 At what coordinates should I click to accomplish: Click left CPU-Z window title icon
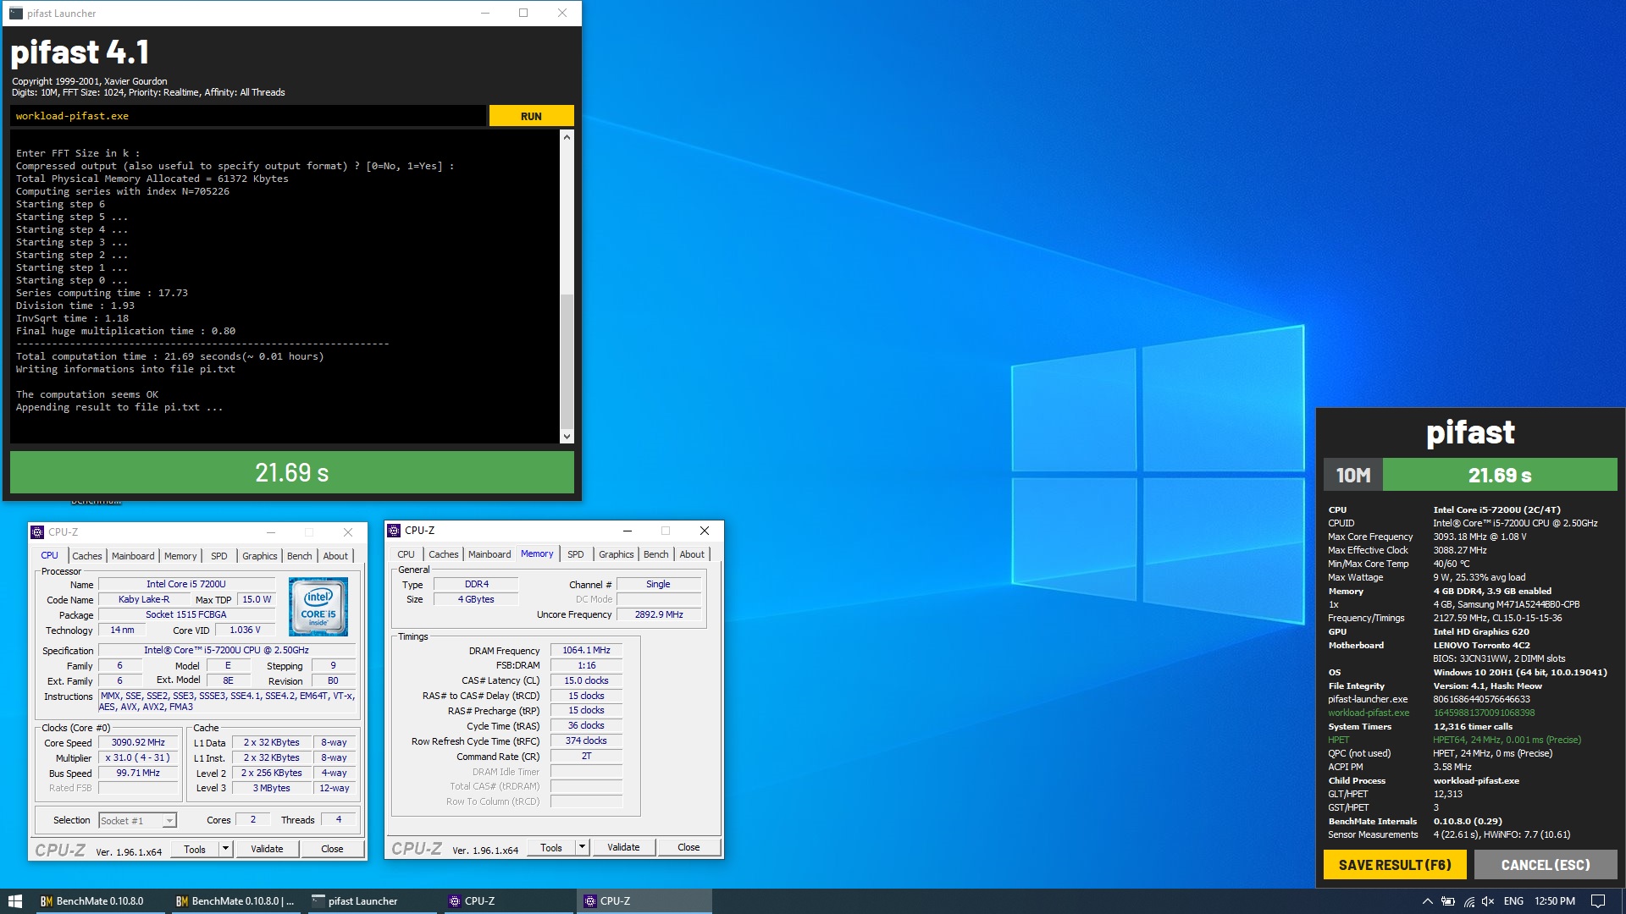click(37, 532)
